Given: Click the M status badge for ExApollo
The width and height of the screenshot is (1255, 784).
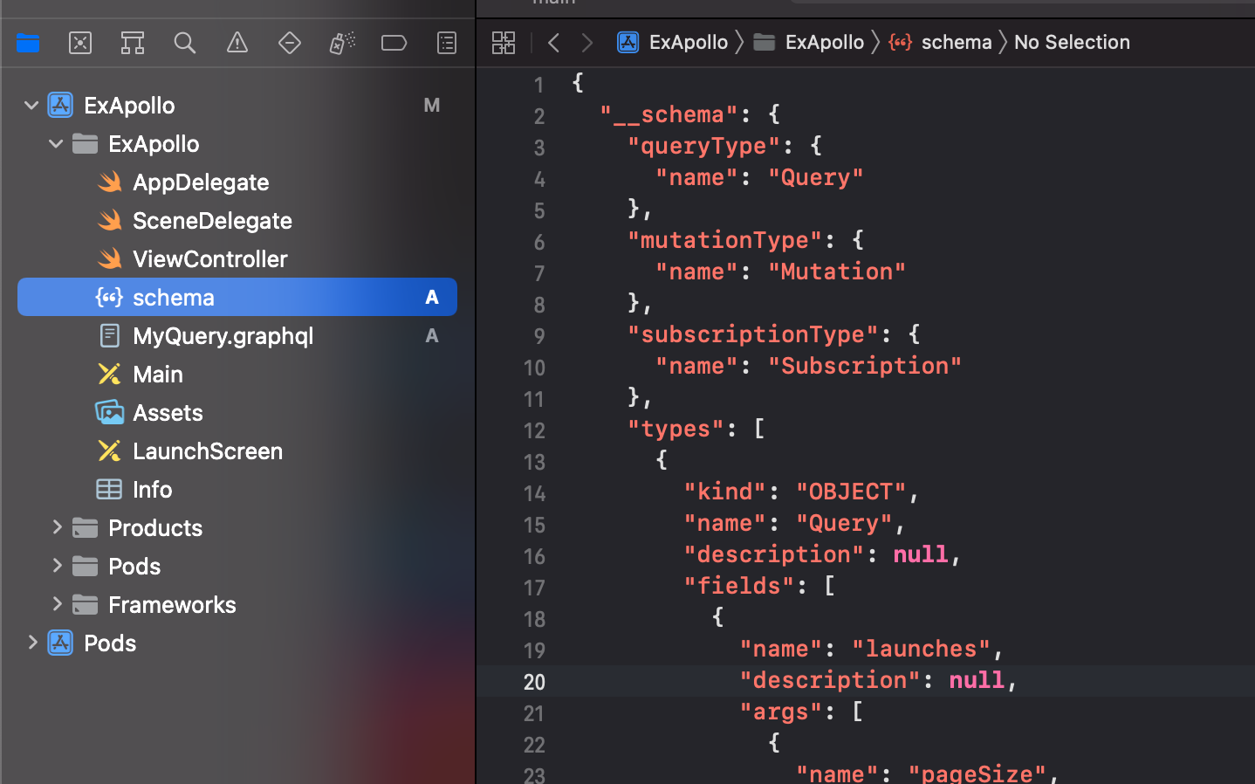Looking at the screenshot, I should [x=432, y=106].
